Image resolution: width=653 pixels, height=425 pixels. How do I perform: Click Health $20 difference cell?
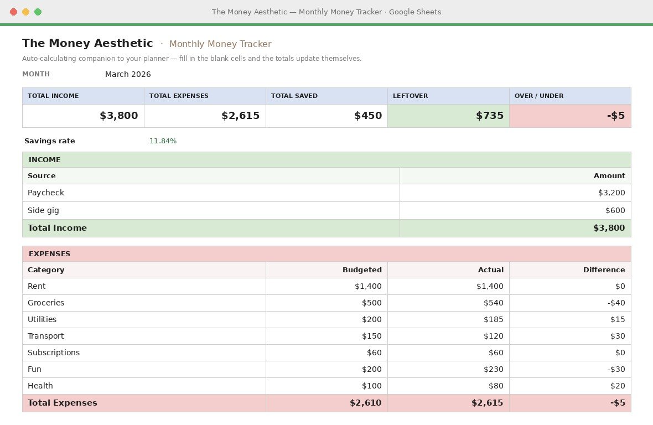(570, 386)
